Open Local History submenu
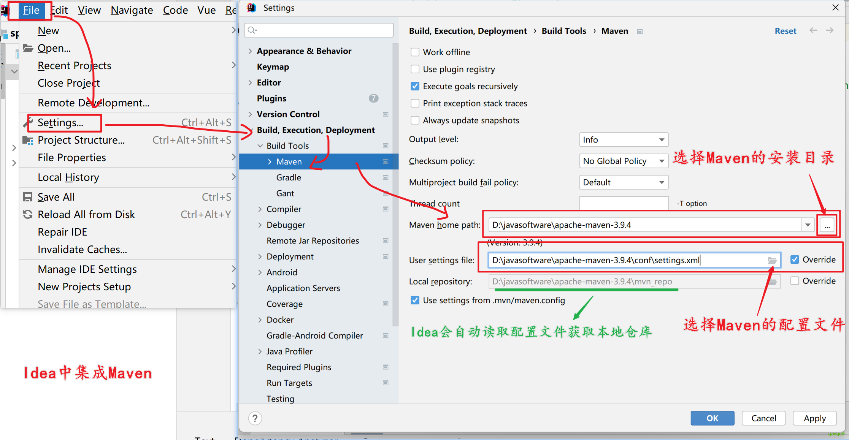This screenshot has height=440, width=849. click(x=127, y=177)
